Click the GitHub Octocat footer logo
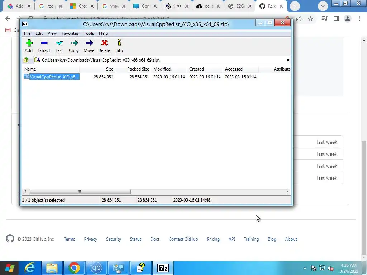Image resolution: width=367 pixels, height=275 pixels. point(10,239)
